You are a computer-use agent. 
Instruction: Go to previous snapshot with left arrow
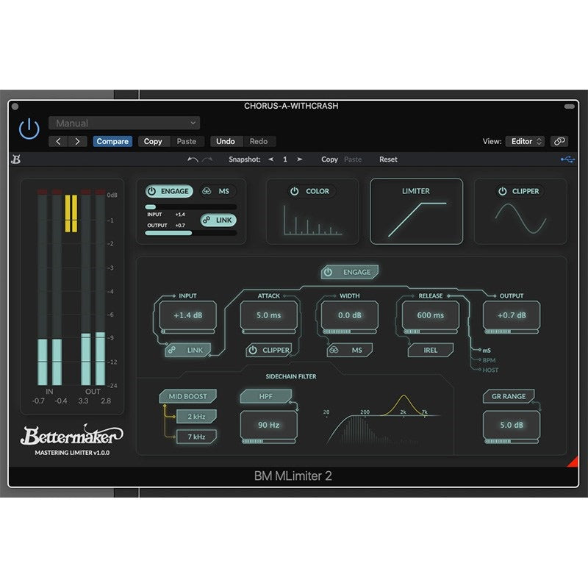tap(270, 159)
